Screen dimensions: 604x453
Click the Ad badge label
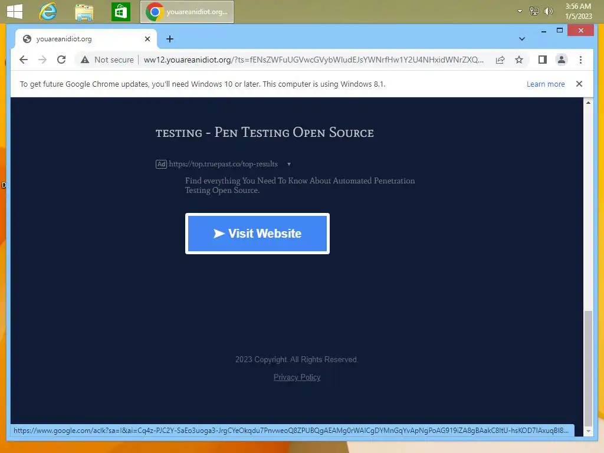pyautogui.click(x=161, y=164)
